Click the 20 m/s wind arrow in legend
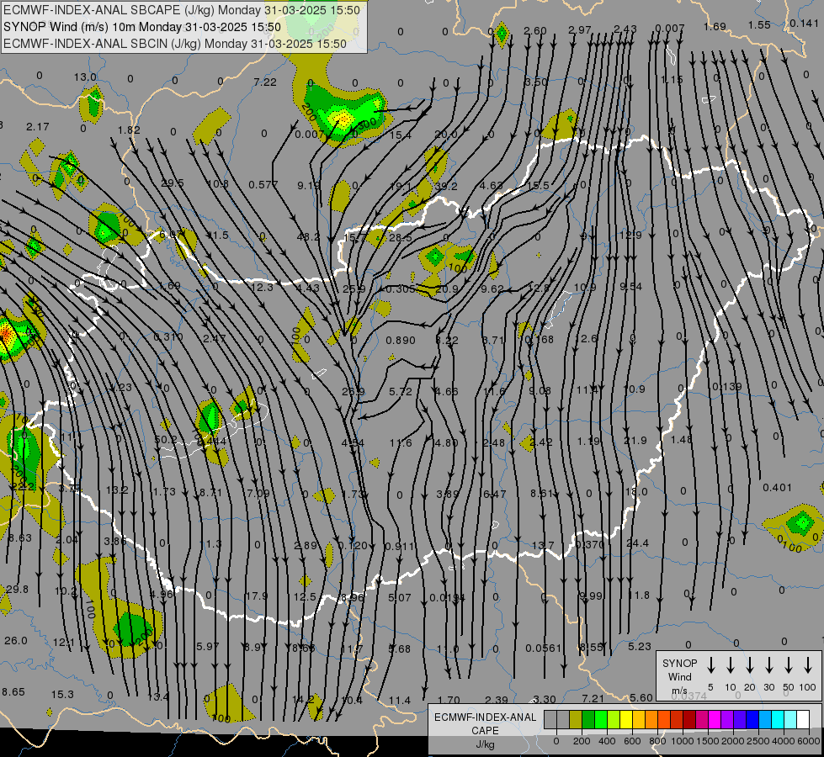This screenshot has width=824, height=757. (749, 665)
